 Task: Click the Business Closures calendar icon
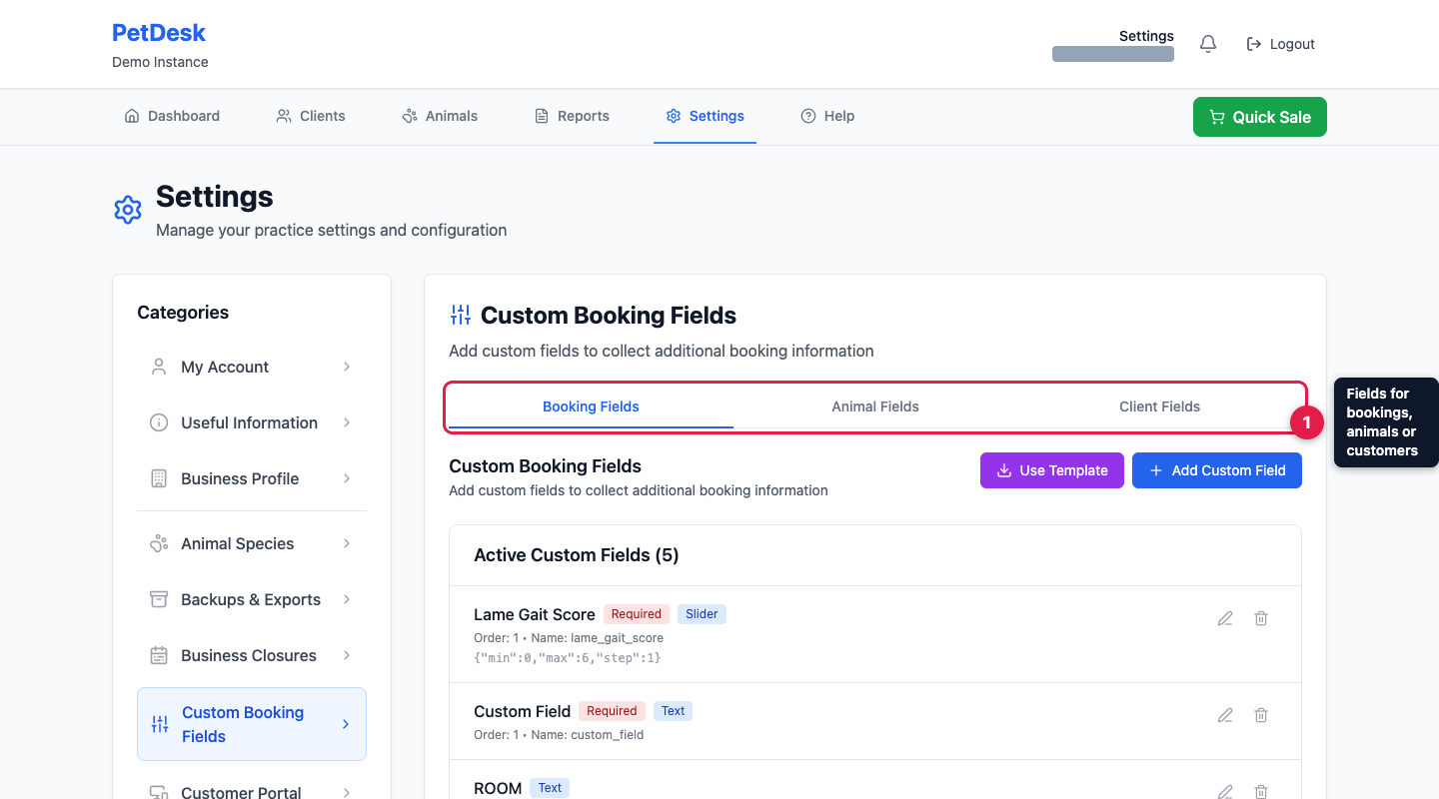click(159, 655)
